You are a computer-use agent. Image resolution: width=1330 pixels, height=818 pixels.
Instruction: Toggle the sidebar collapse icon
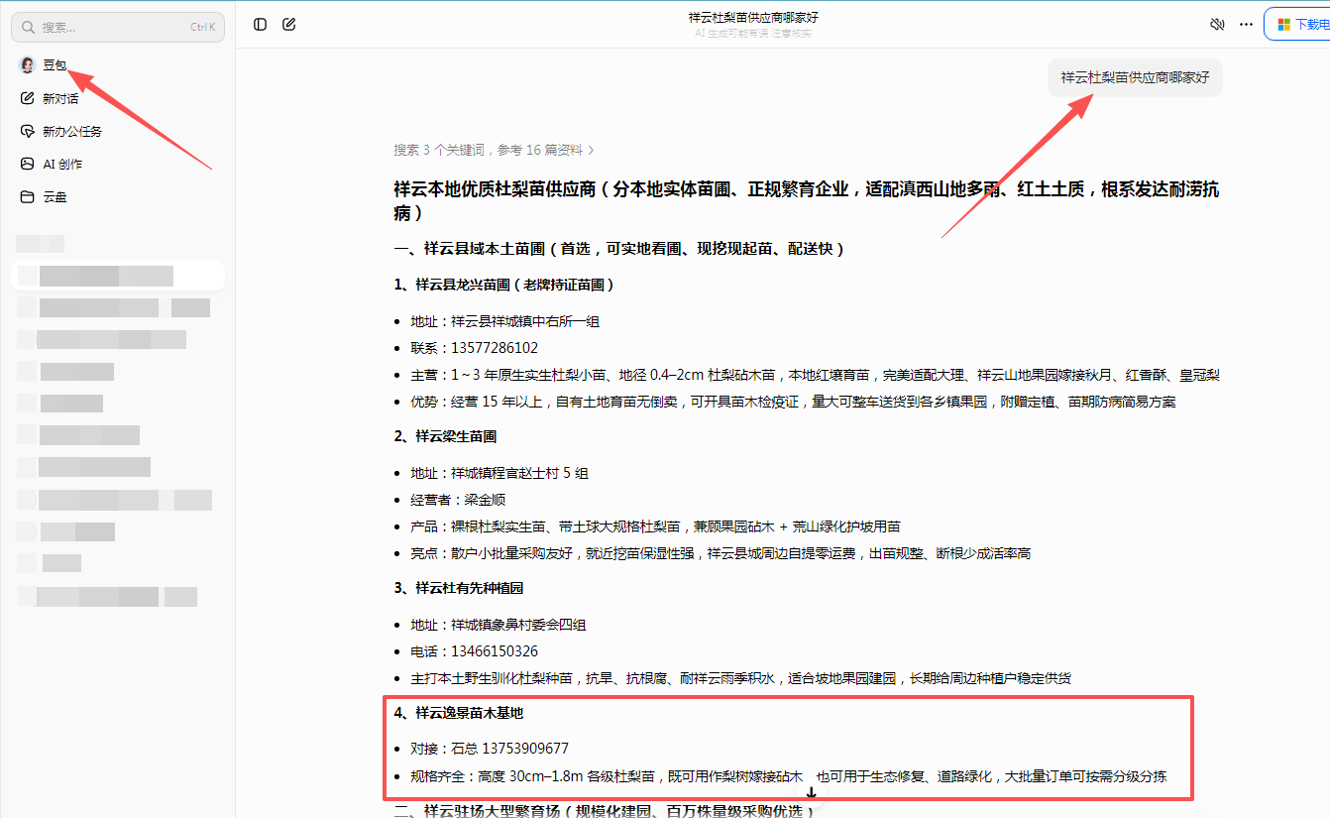point(260,25)
